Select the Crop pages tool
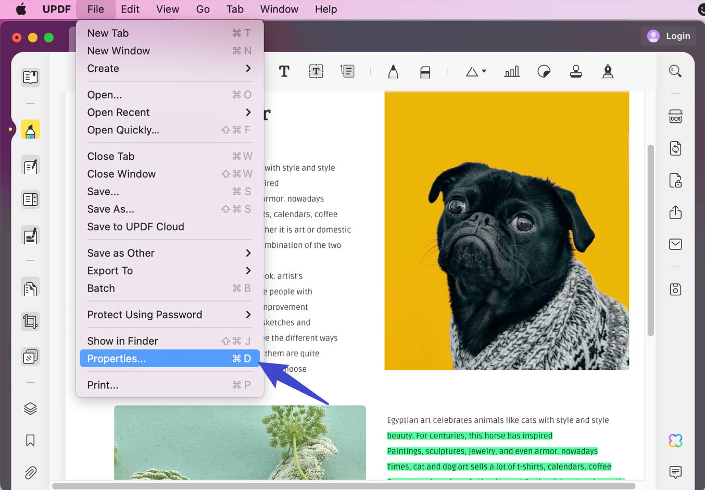 (30, 321)
